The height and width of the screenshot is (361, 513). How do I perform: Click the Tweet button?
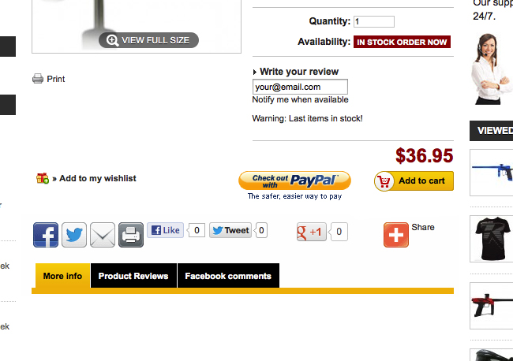pyautogui.click(x=230, y=230)
